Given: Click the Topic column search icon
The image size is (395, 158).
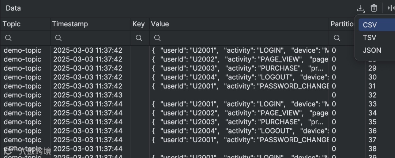Looking at the screenshot, I should [x=8, y=38].
